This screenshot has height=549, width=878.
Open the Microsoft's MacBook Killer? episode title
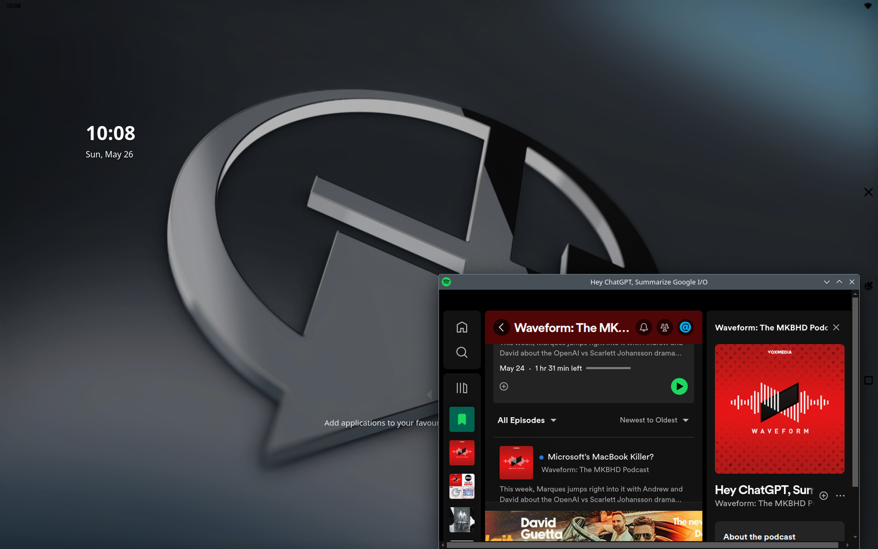(x=600, y=457)
